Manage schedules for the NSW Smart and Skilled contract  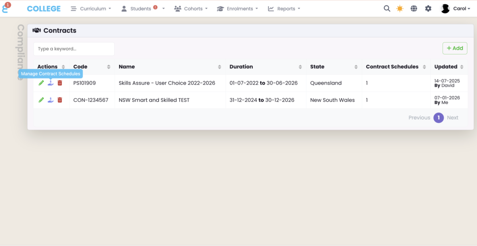click(x=51, y=100)
